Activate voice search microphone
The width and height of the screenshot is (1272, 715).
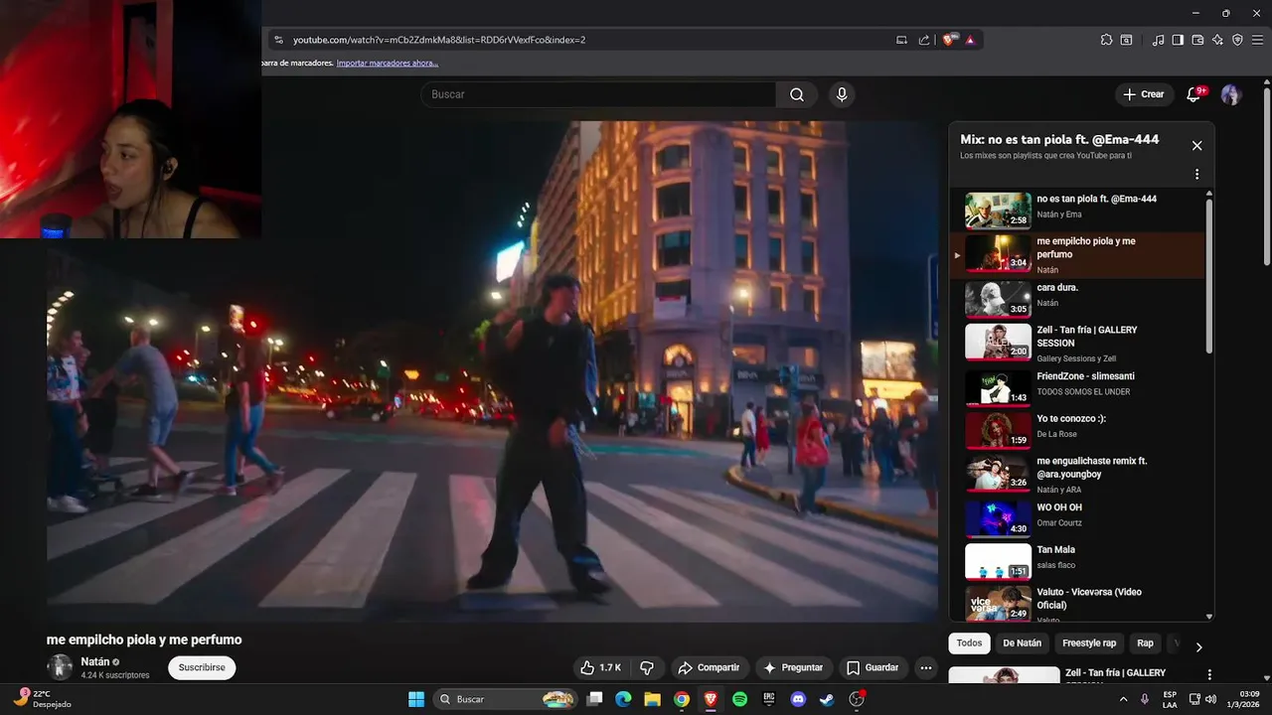[x=842, y=94]
